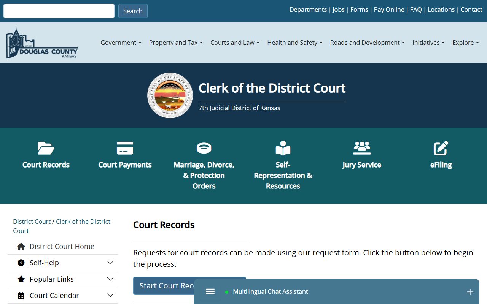The height and width of the screenshot is (304, 487).
Task: Open the Court Payments label link
Action: pyautogui.click(x=125, y=165)
